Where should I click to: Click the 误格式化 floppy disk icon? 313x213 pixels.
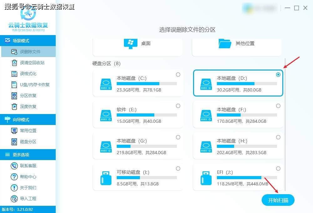tap(14, 74)
